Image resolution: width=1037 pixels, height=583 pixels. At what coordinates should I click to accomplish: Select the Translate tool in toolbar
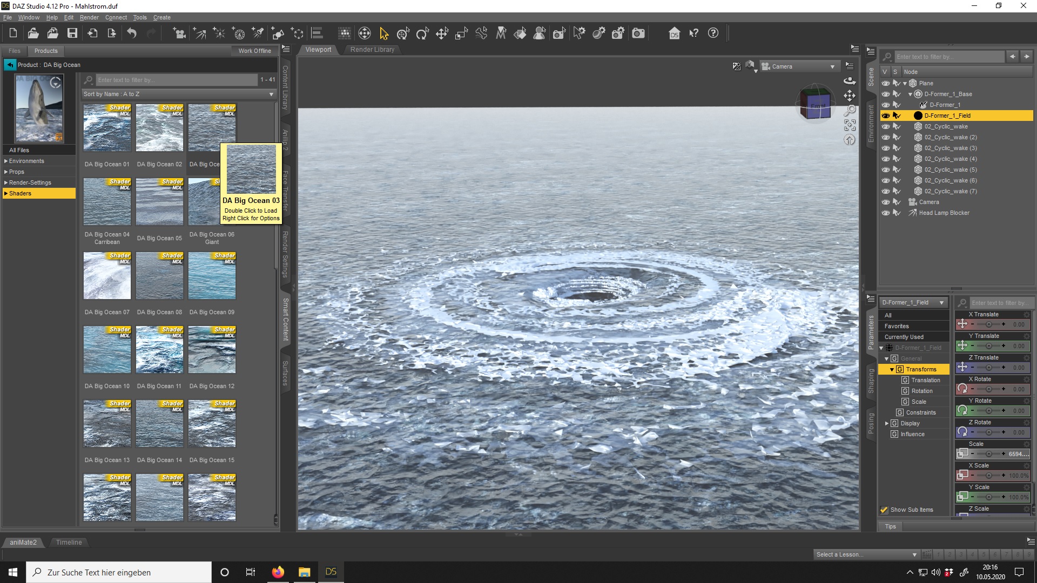click(x=442, y=33)
